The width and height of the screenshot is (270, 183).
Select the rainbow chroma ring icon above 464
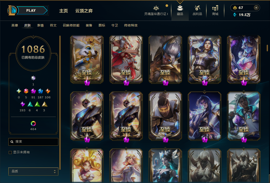pos(33,123)
